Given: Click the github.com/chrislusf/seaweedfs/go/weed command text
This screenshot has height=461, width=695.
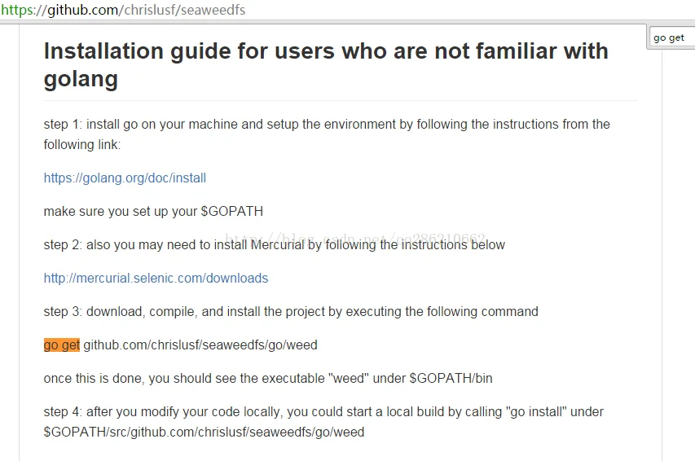Looking at the screenshot, I should [x=200, y=345].
